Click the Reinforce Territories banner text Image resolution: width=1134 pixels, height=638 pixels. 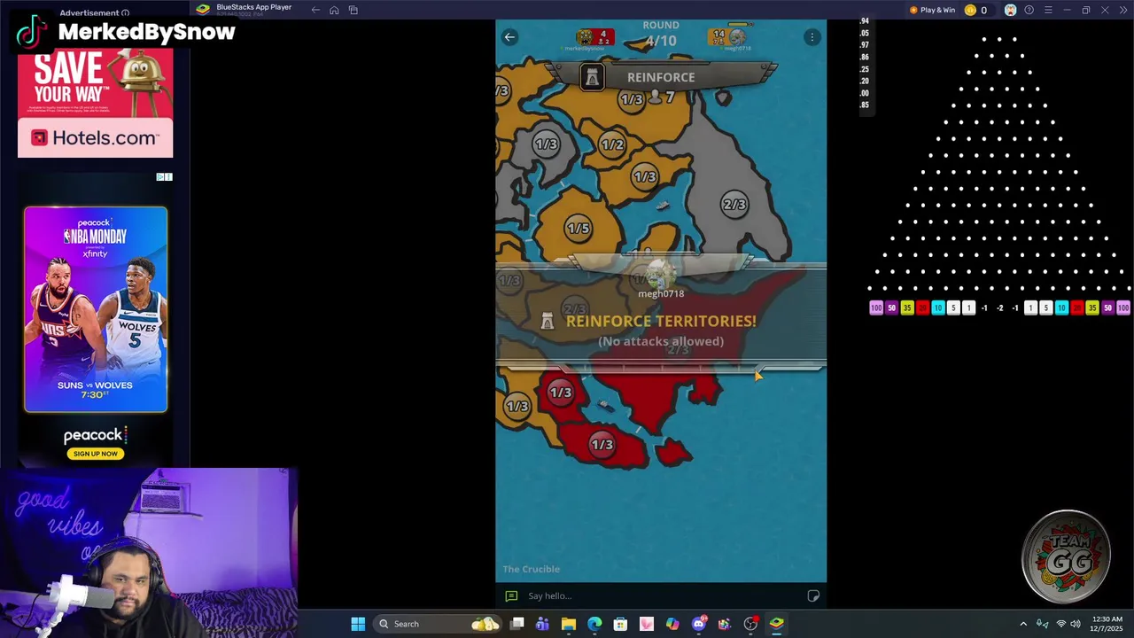tap(661, 321)
